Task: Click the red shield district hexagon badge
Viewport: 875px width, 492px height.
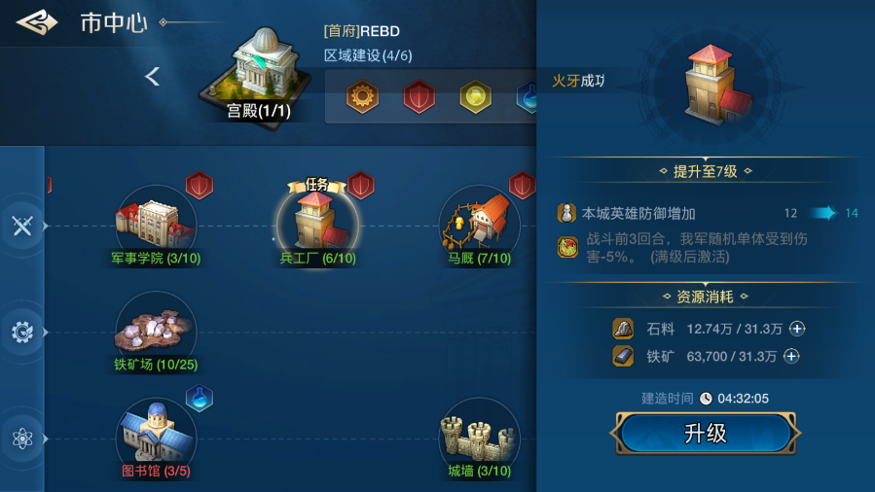Action: click(x=419, y=96)
